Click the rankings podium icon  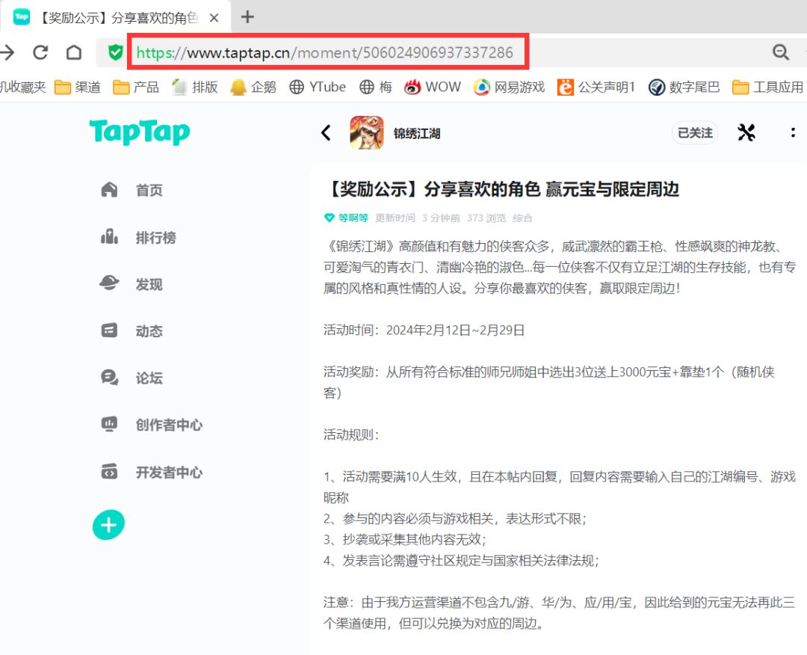click(x=109, y=237)
